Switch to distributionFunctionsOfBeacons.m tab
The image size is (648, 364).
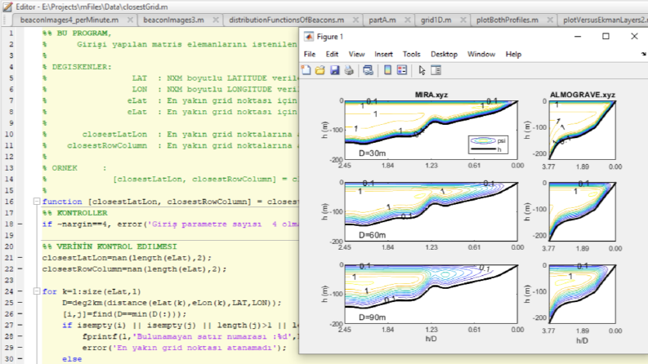tap(286, 20)
